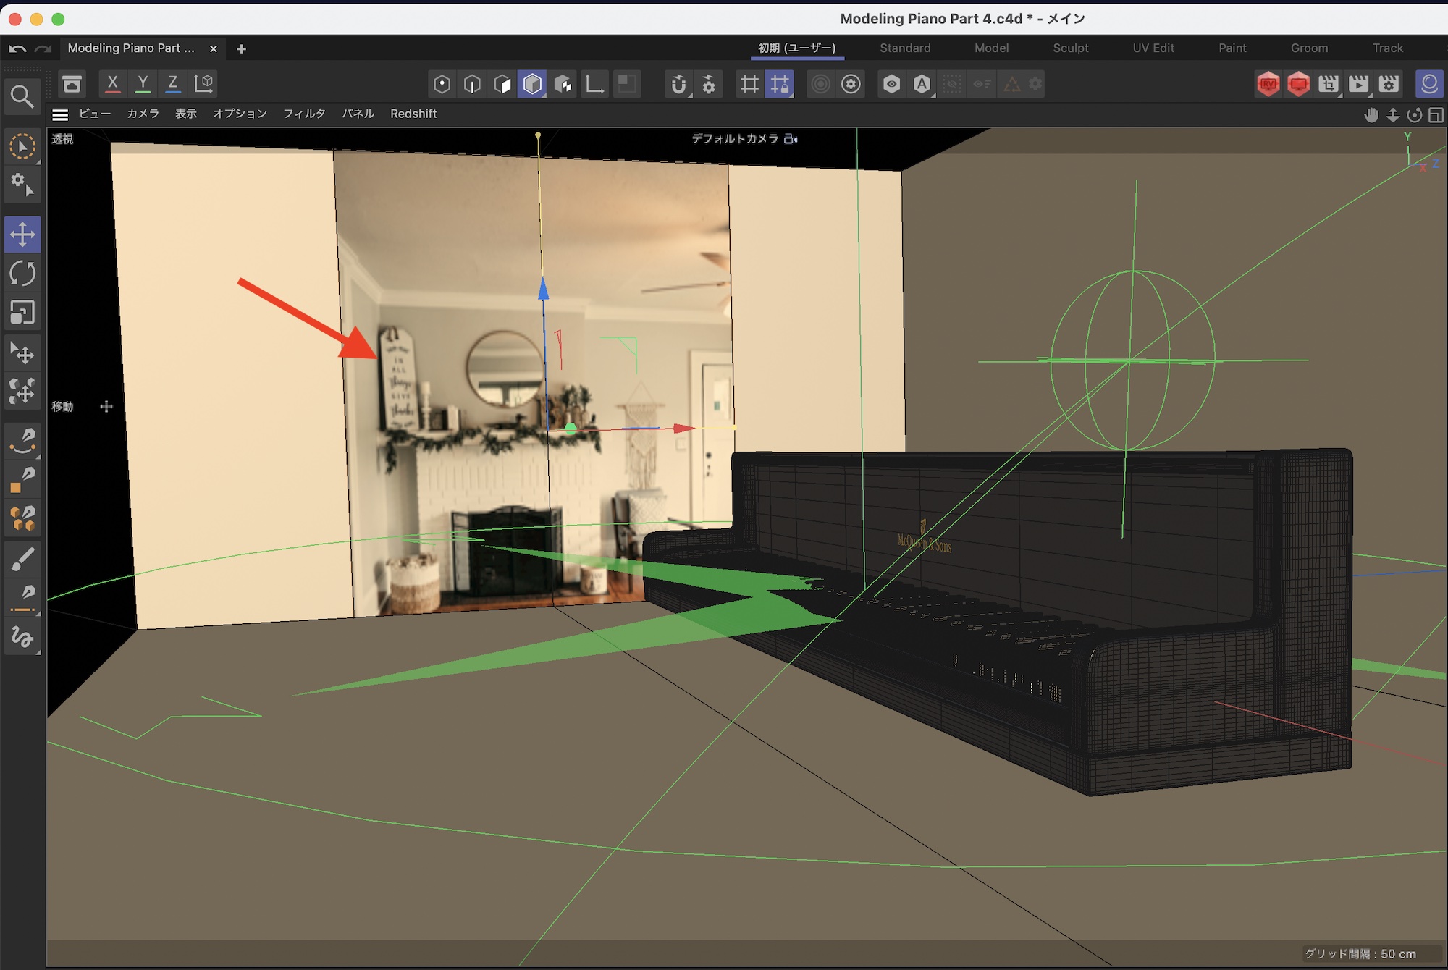Toggle Y axis lock
Image resolution: width=1448 pixels, height=970 pixels.
tap(143, 83)
